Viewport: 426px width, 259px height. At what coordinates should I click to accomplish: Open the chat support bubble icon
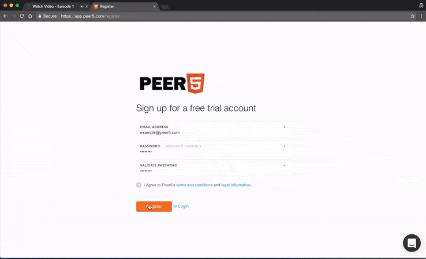[x=412, y=243]
